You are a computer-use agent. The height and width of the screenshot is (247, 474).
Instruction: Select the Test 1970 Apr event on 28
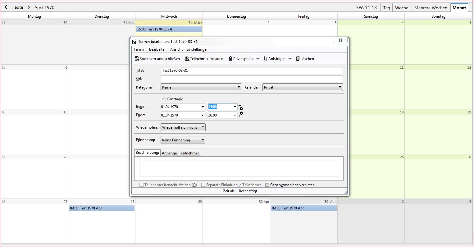pos(102,208)
